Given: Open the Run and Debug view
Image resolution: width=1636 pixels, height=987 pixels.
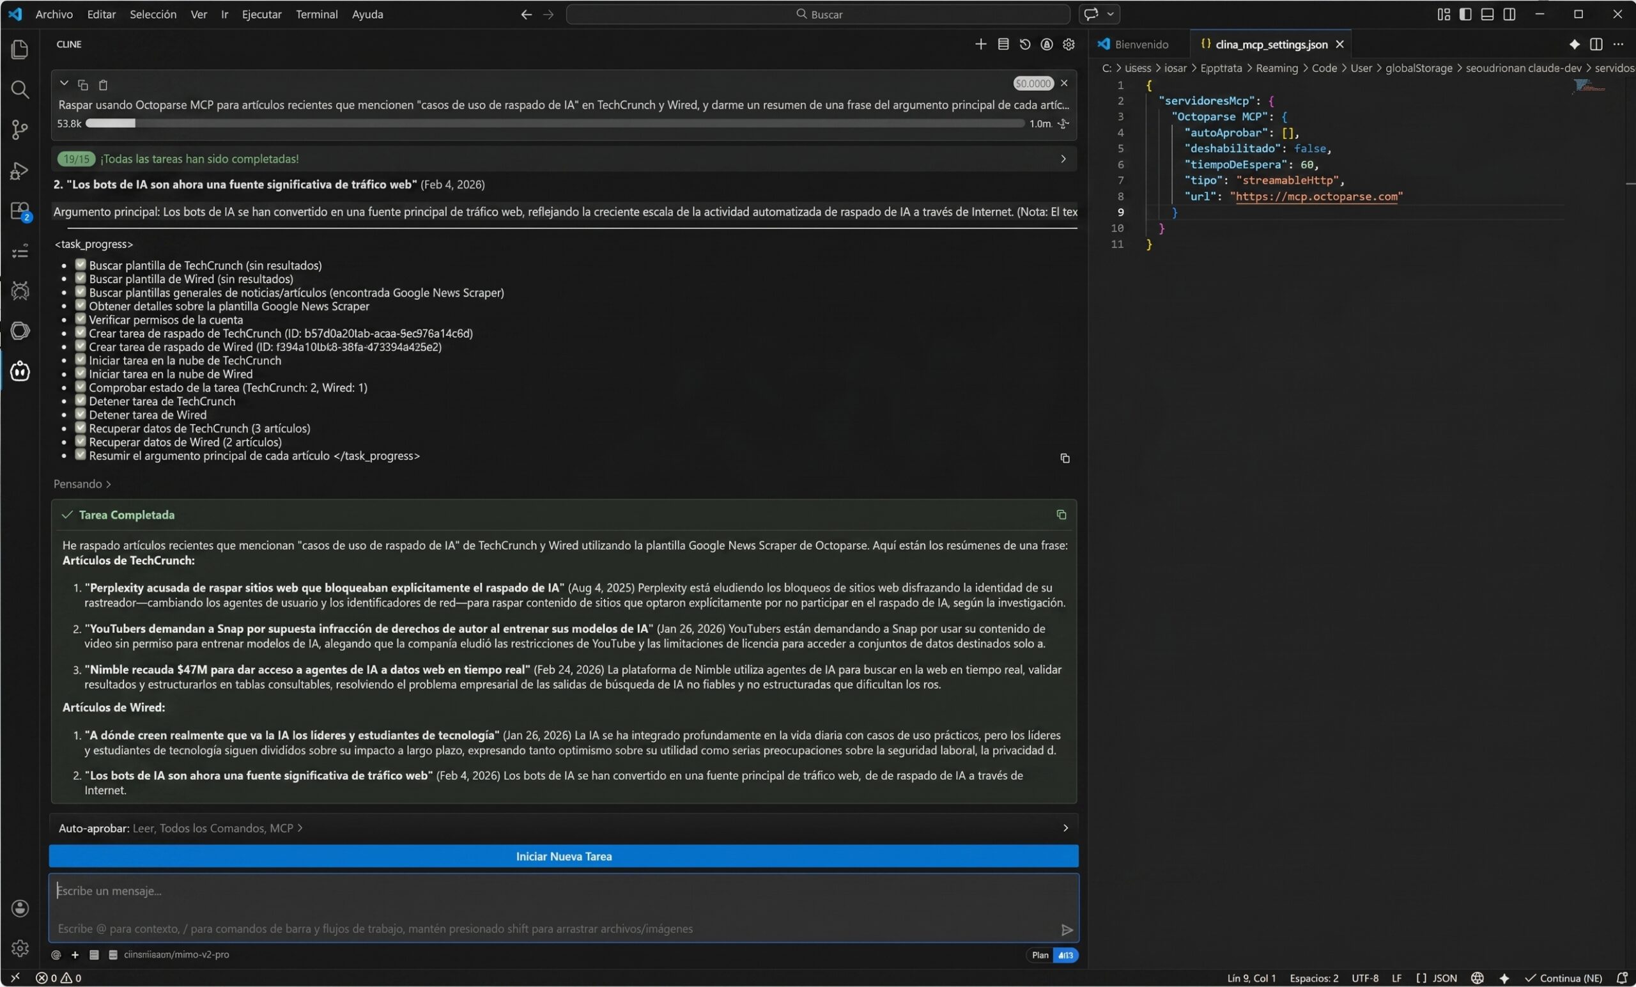Looking at the screenshot, I should click(x=20, y=171).
